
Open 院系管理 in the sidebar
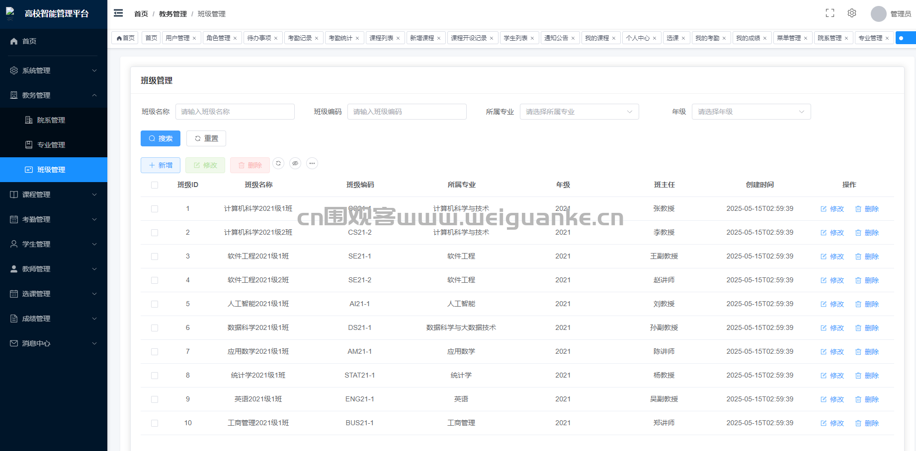tap(51, 120)
